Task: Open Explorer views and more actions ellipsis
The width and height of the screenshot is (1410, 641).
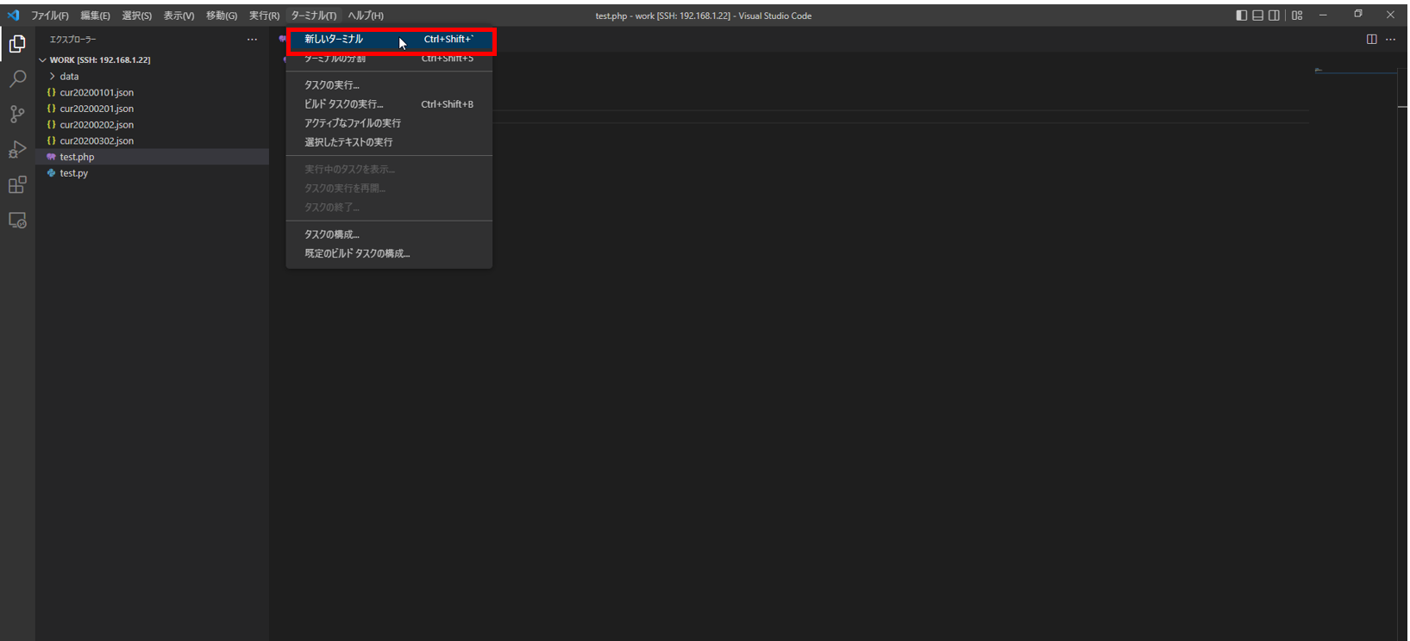Action: pos(252,40)
